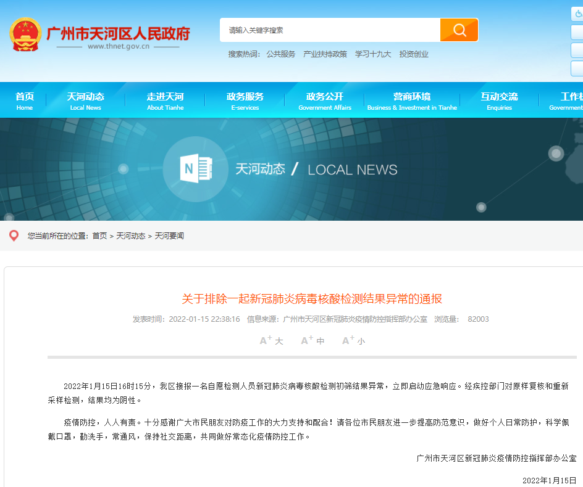583x487 pixels.
Task: Click the LOCAL NEWS banner heading
Action: tap(353, 170)
